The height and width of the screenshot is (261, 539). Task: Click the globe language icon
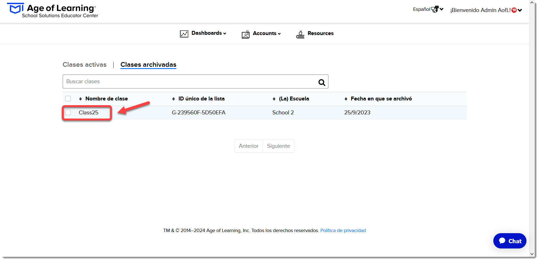435,9
